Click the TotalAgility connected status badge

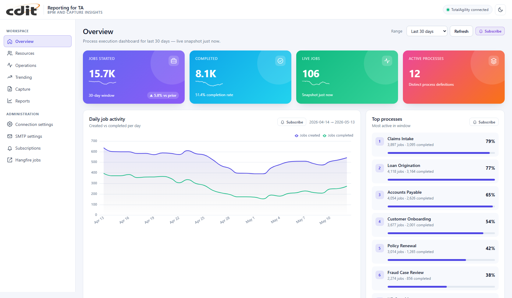point(468,10)
